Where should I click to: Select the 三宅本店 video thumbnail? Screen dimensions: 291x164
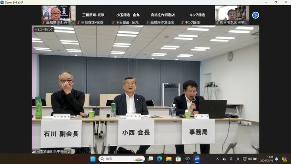click(232, 15)
